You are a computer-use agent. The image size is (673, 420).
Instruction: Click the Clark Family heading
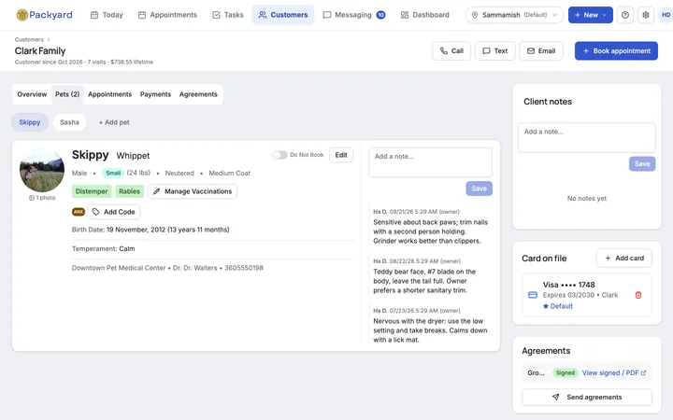(40, 51)
